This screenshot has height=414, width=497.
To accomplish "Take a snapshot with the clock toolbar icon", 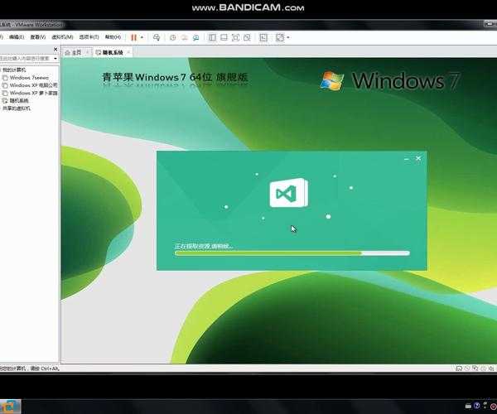I will click(173, 37).
